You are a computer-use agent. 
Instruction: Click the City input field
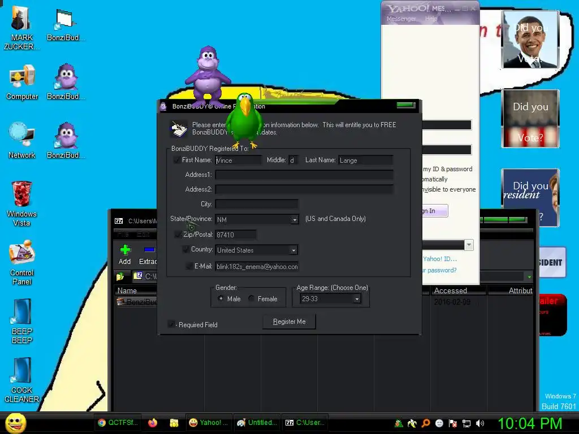coord(257,204)
